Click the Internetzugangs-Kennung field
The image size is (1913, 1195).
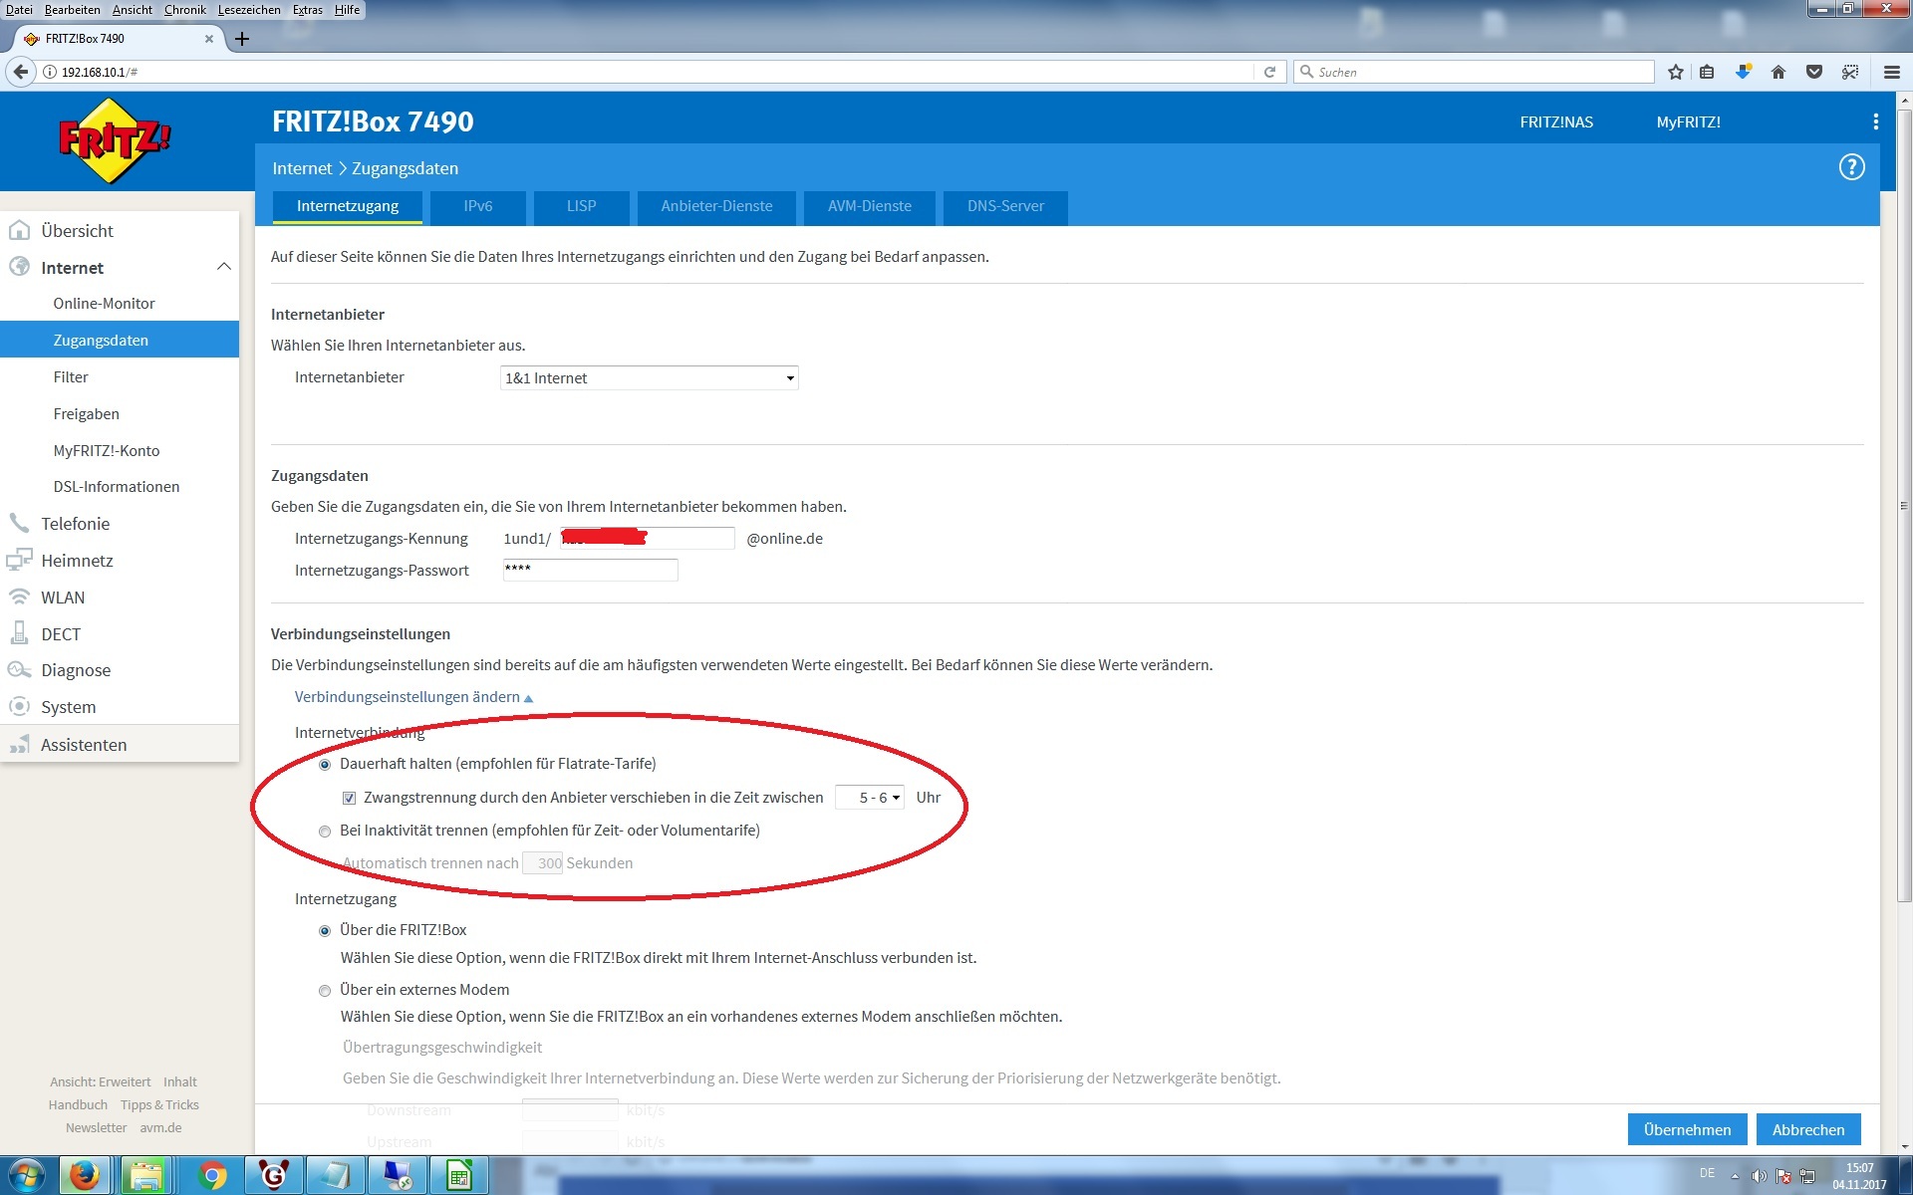[x=647, y=538]
